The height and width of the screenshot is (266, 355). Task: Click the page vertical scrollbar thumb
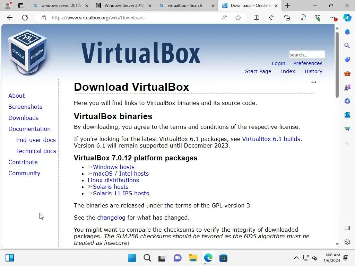tap(337, 65)
